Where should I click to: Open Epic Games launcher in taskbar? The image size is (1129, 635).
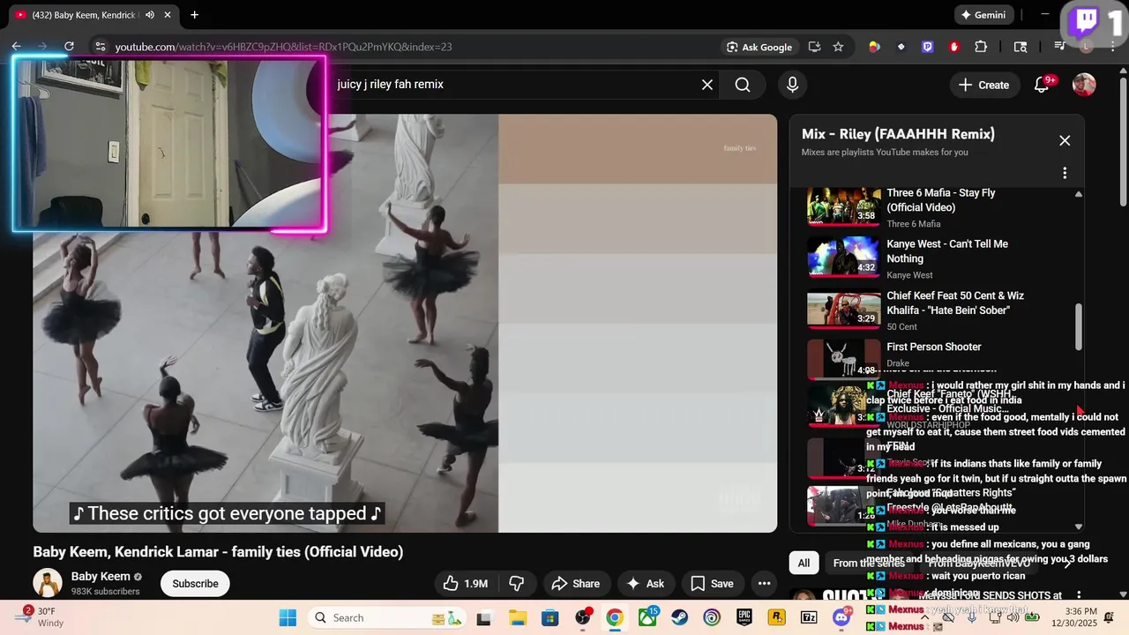point(744,617)
